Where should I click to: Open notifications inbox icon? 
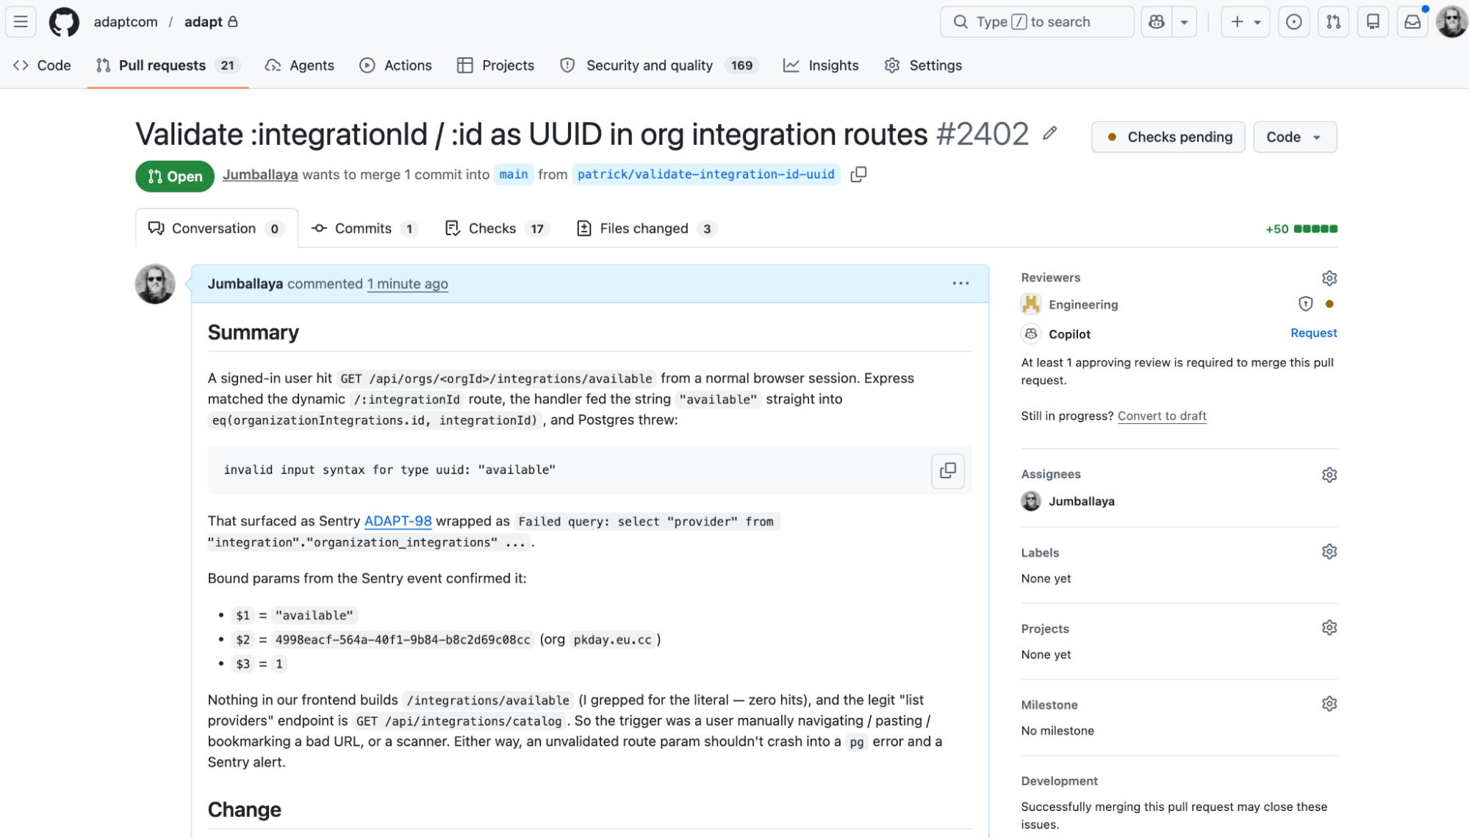[1412, 22]
